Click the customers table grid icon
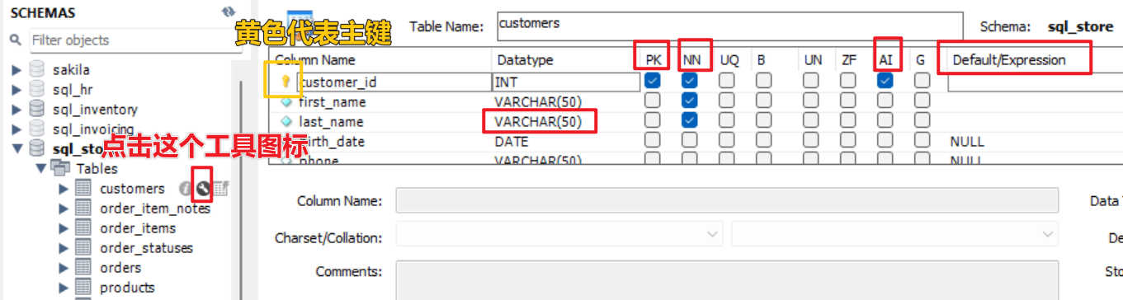 point(83,189)
